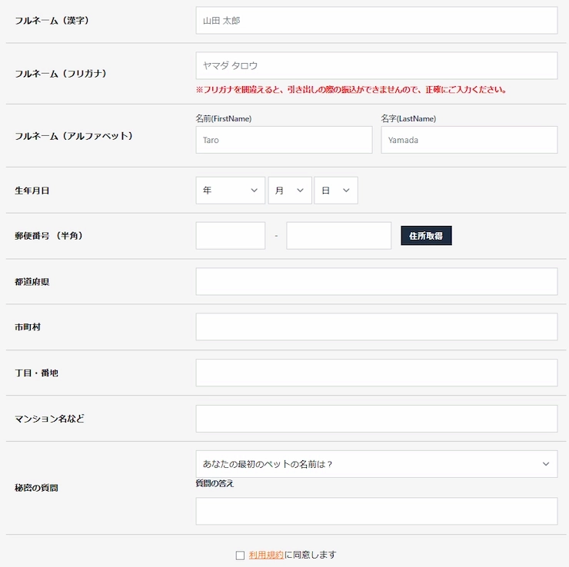
Task: Click the 都道府県 prefecture input field
Action: click(x=377, y=281)
